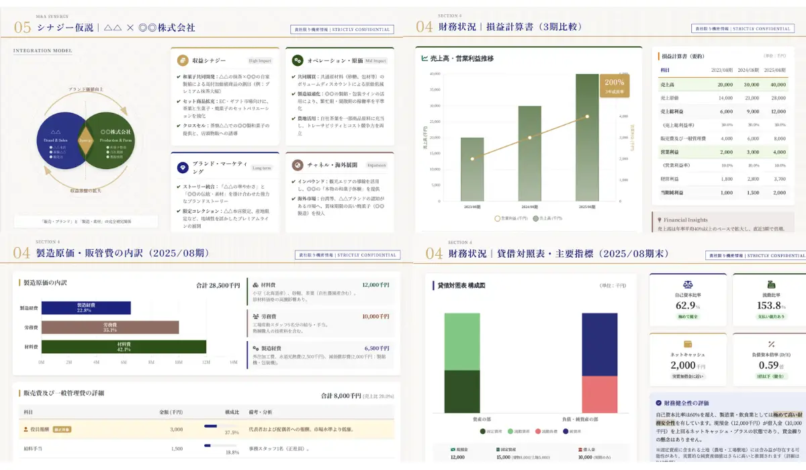The width and height of the screenshot is (806, 470).
Task: Click the Long-term tag on brand card
Action: click(261, 168)
